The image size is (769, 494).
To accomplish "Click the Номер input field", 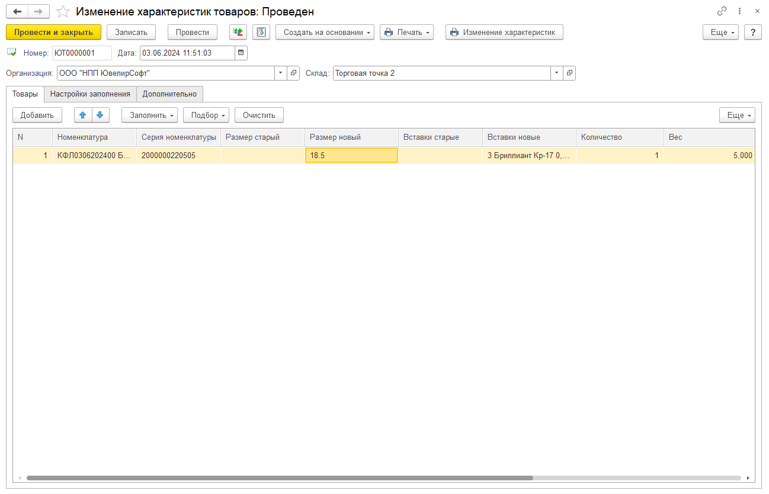I will click(82, 53).
